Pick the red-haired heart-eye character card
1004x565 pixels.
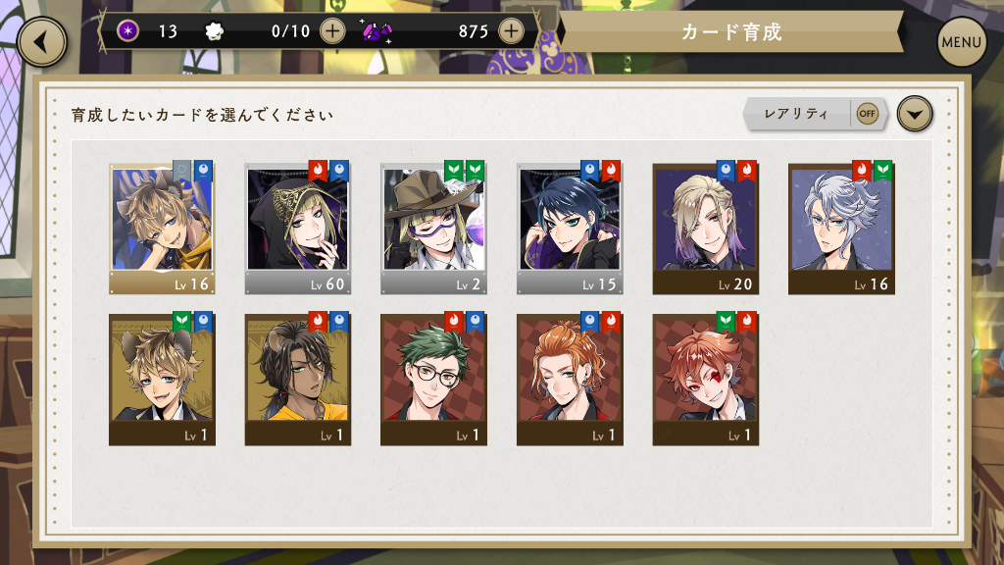pyautogui.click(x=706, y=379)
